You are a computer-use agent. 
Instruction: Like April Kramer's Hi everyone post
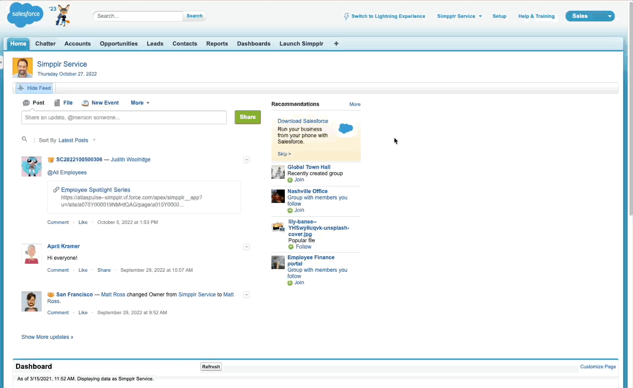click(x=83, y=270)
